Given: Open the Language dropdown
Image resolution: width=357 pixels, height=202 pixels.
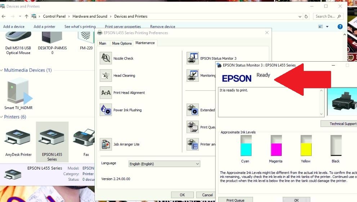Looking at the screenshot, I should pyautogui.click(x=164, y=164).
